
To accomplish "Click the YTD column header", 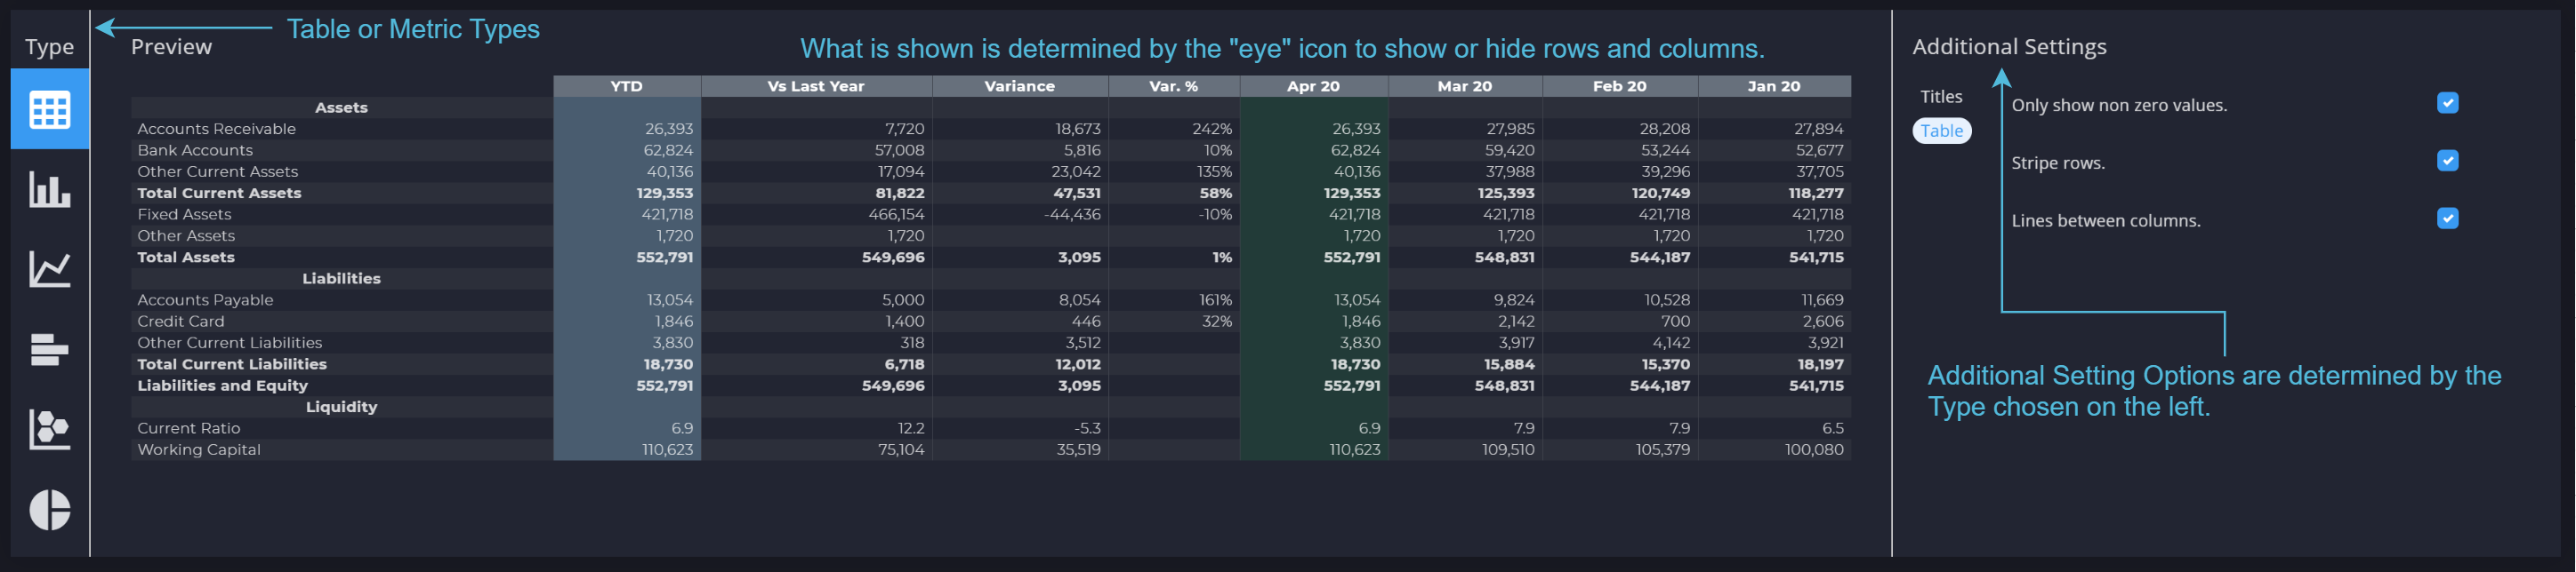I will [627, 86].
